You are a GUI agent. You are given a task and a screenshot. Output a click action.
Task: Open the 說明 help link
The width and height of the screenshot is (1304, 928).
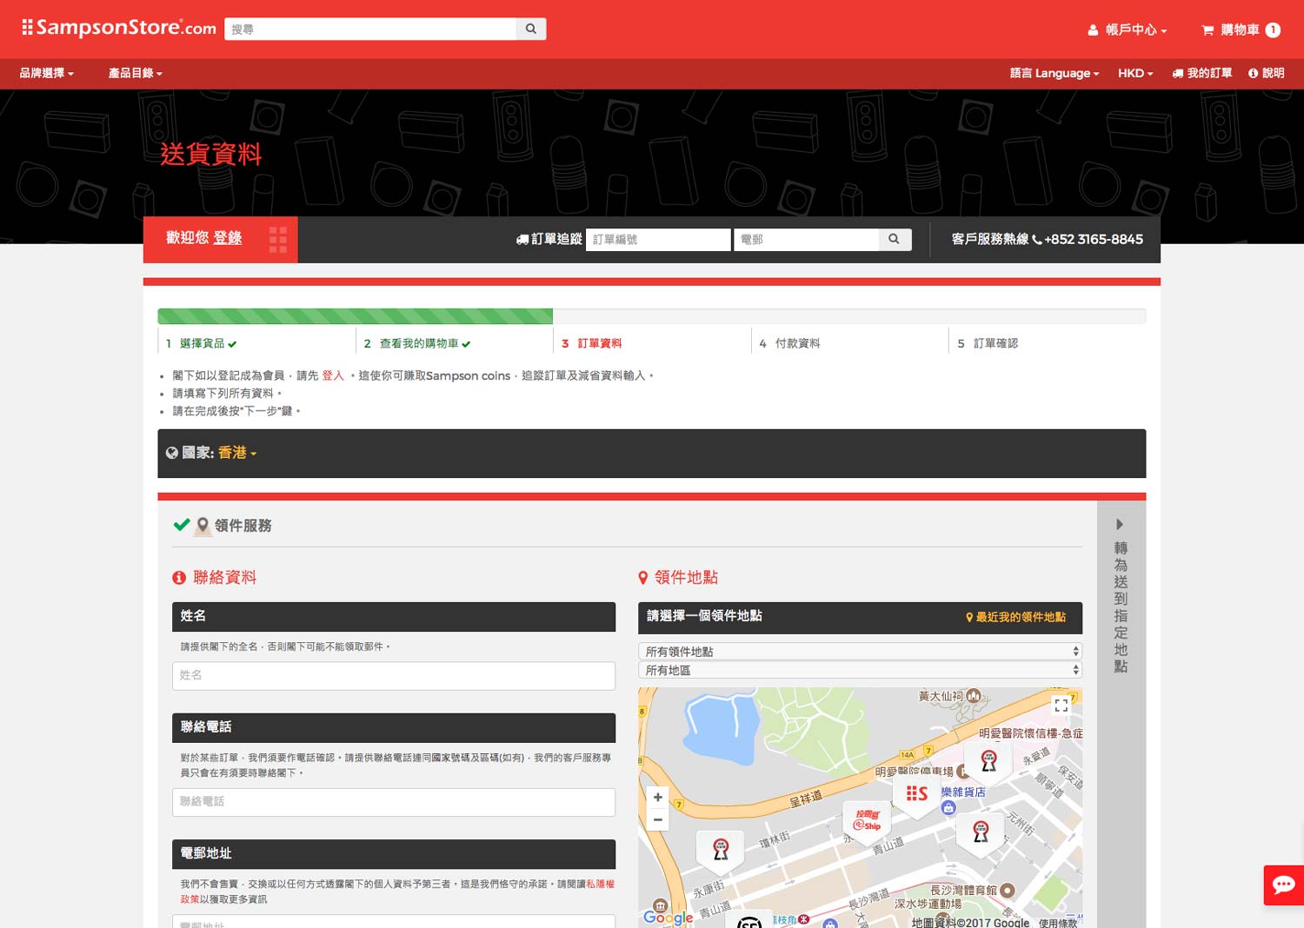coord(1267,73)
